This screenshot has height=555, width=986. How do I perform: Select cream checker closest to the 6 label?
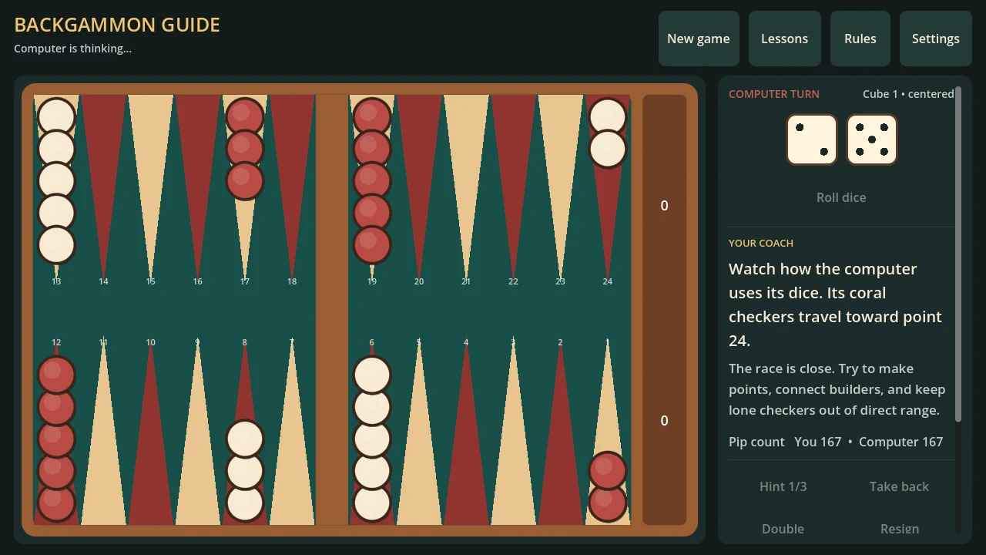[x=372, y=375]
